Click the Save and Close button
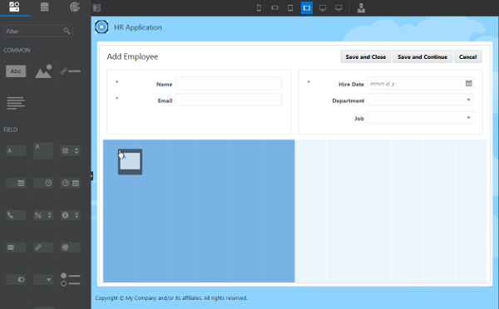This screenshot has height=309, width=499. point(366,56)
